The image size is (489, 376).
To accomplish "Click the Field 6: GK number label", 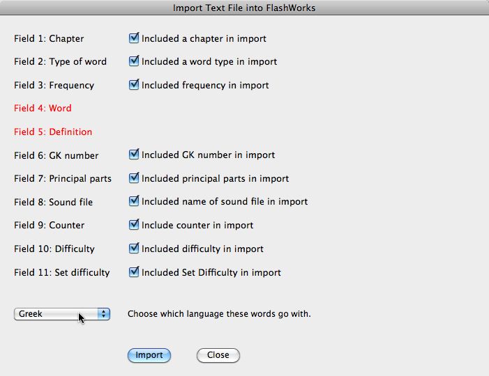I will click(x=57, y=156).
